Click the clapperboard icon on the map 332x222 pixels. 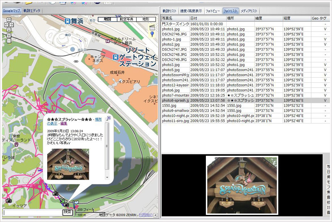(152, 27)
